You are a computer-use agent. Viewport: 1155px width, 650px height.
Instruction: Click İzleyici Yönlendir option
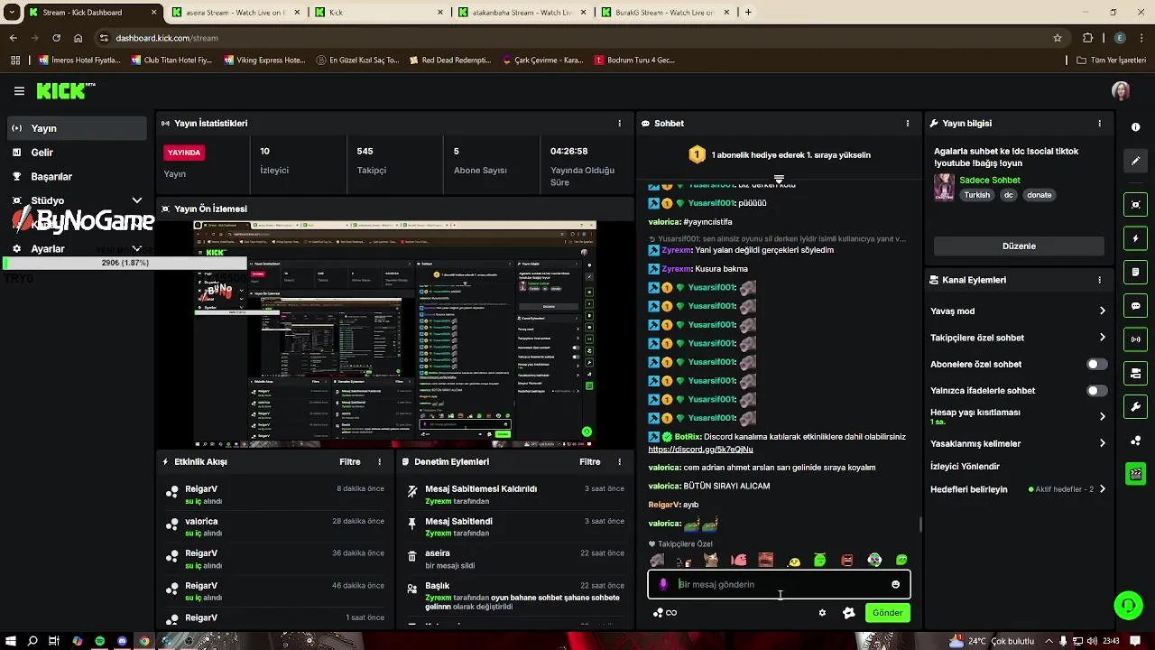coord(965,467)
